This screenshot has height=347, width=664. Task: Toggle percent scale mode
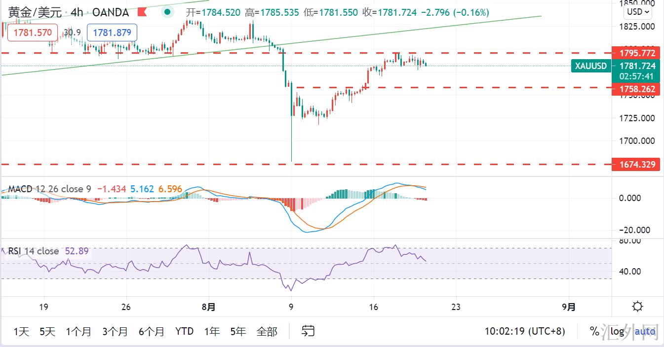594,331
